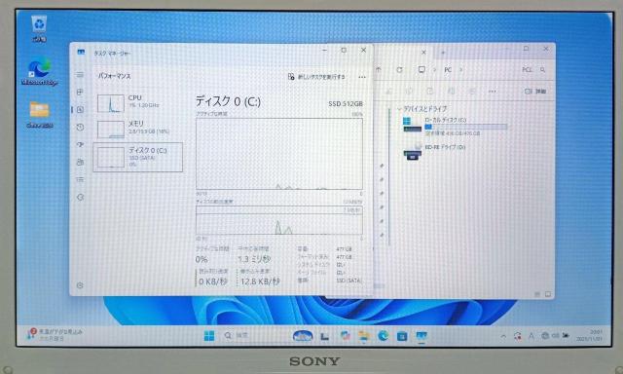The width and height of the screenshot is (623, 374).
Task: Open the network tray icon
Action: click(545, 336)
